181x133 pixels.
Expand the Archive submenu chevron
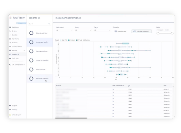(24, 50)
